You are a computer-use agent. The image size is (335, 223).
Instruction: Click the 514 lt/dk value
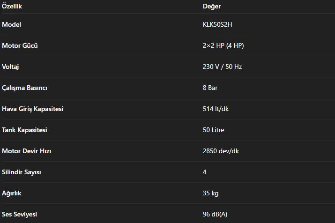tap(216, 109)
